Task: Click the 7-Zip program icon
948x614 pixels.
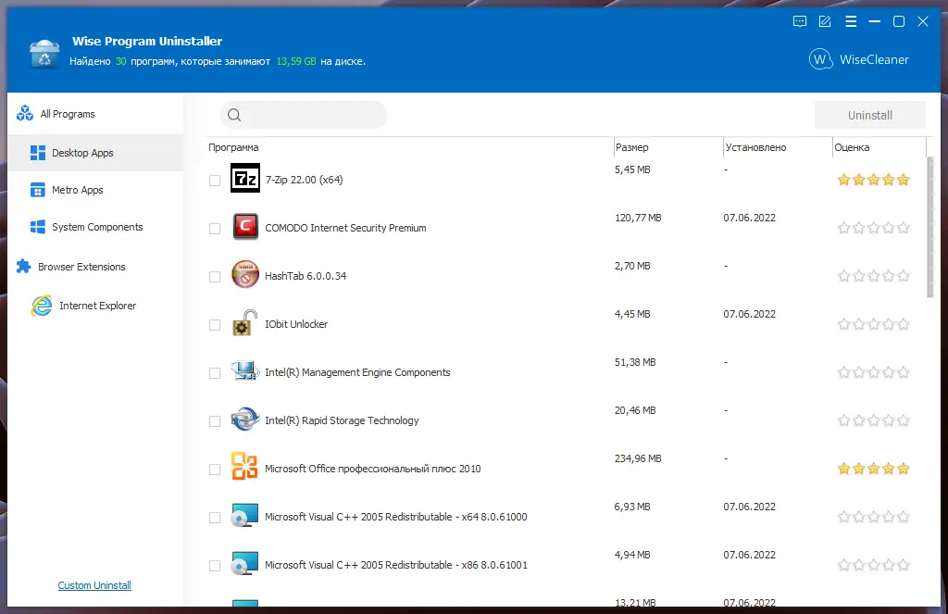Action: (244, 178)
